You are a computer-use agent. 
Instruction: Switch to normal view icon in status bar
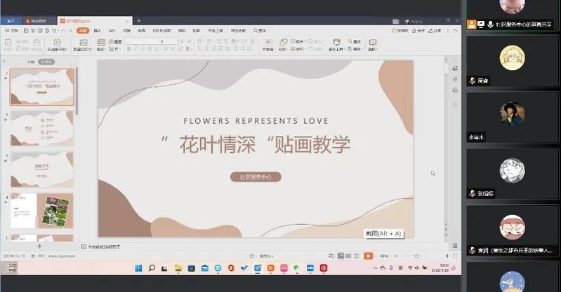tap(341, 256)
